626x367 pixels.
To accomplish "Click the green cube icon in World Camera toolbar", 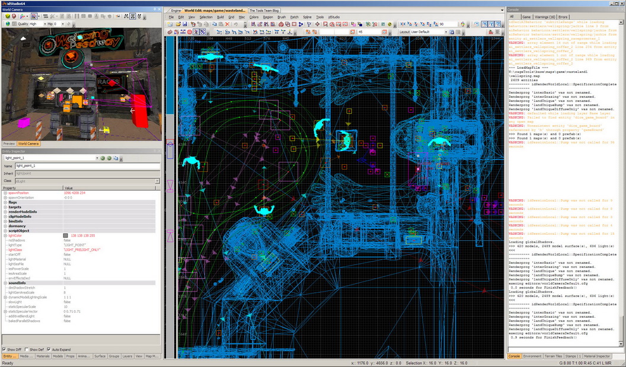I will click(x=7, y=17).
